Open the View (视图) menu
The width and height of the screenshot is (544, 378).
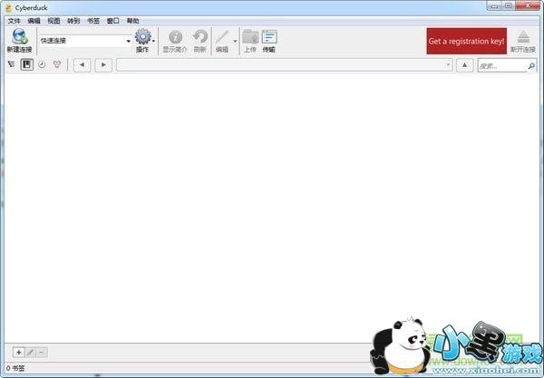point(53,21)
